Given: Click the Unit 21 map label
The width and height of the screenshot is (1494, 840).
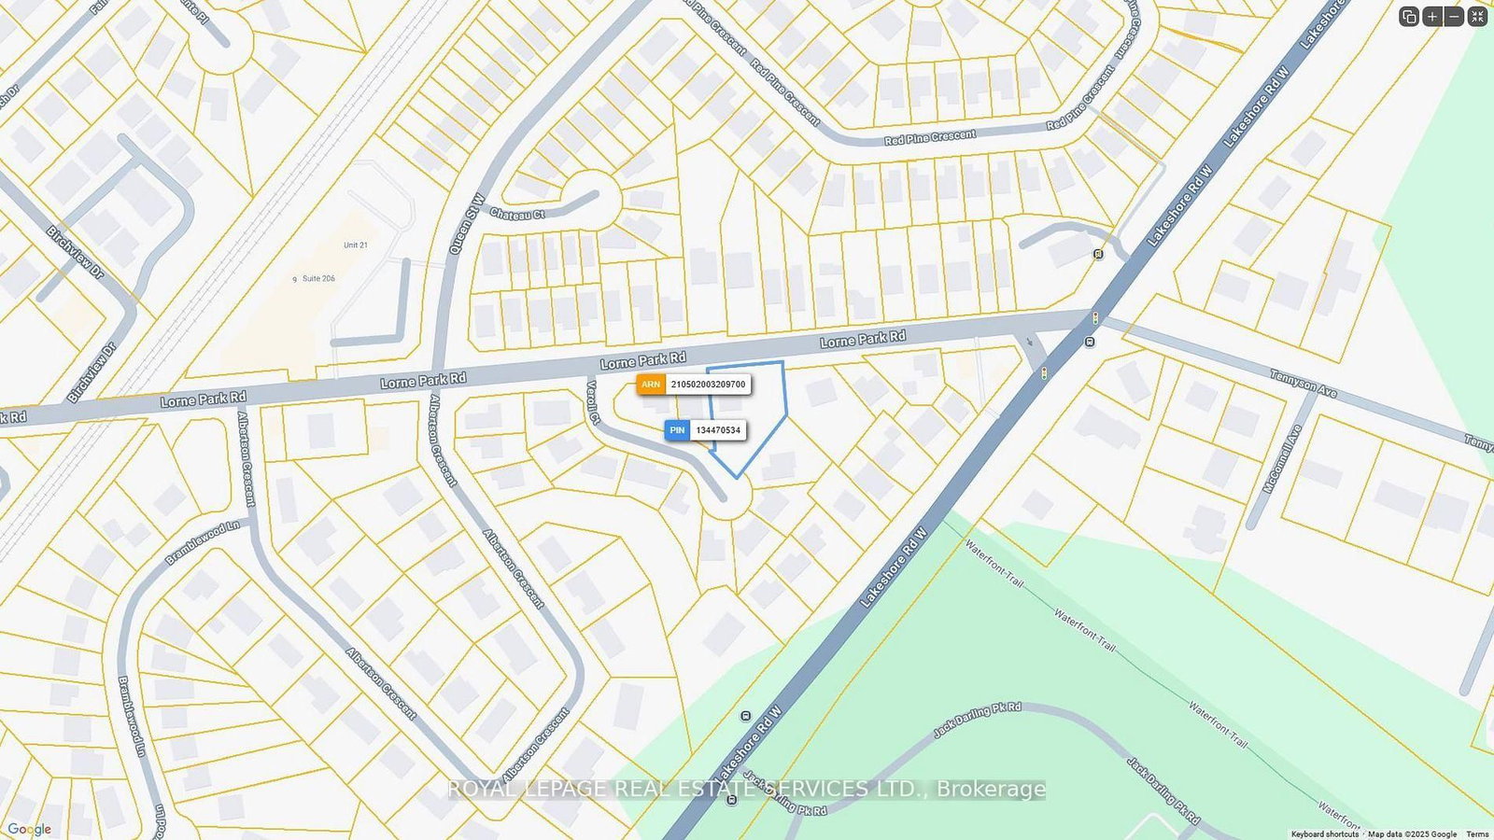Looking at the screenshot, I should 356,245.
